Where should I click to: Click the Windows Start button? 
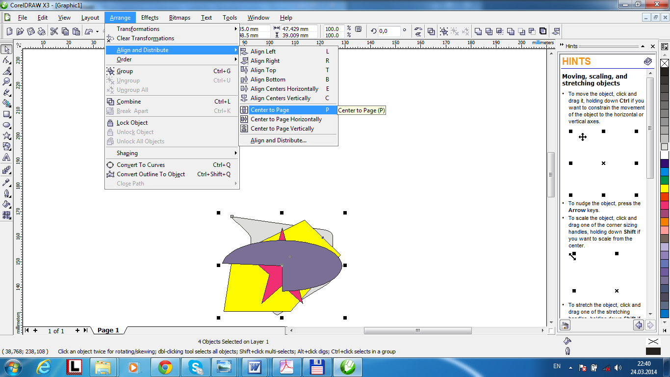(12, 367)
